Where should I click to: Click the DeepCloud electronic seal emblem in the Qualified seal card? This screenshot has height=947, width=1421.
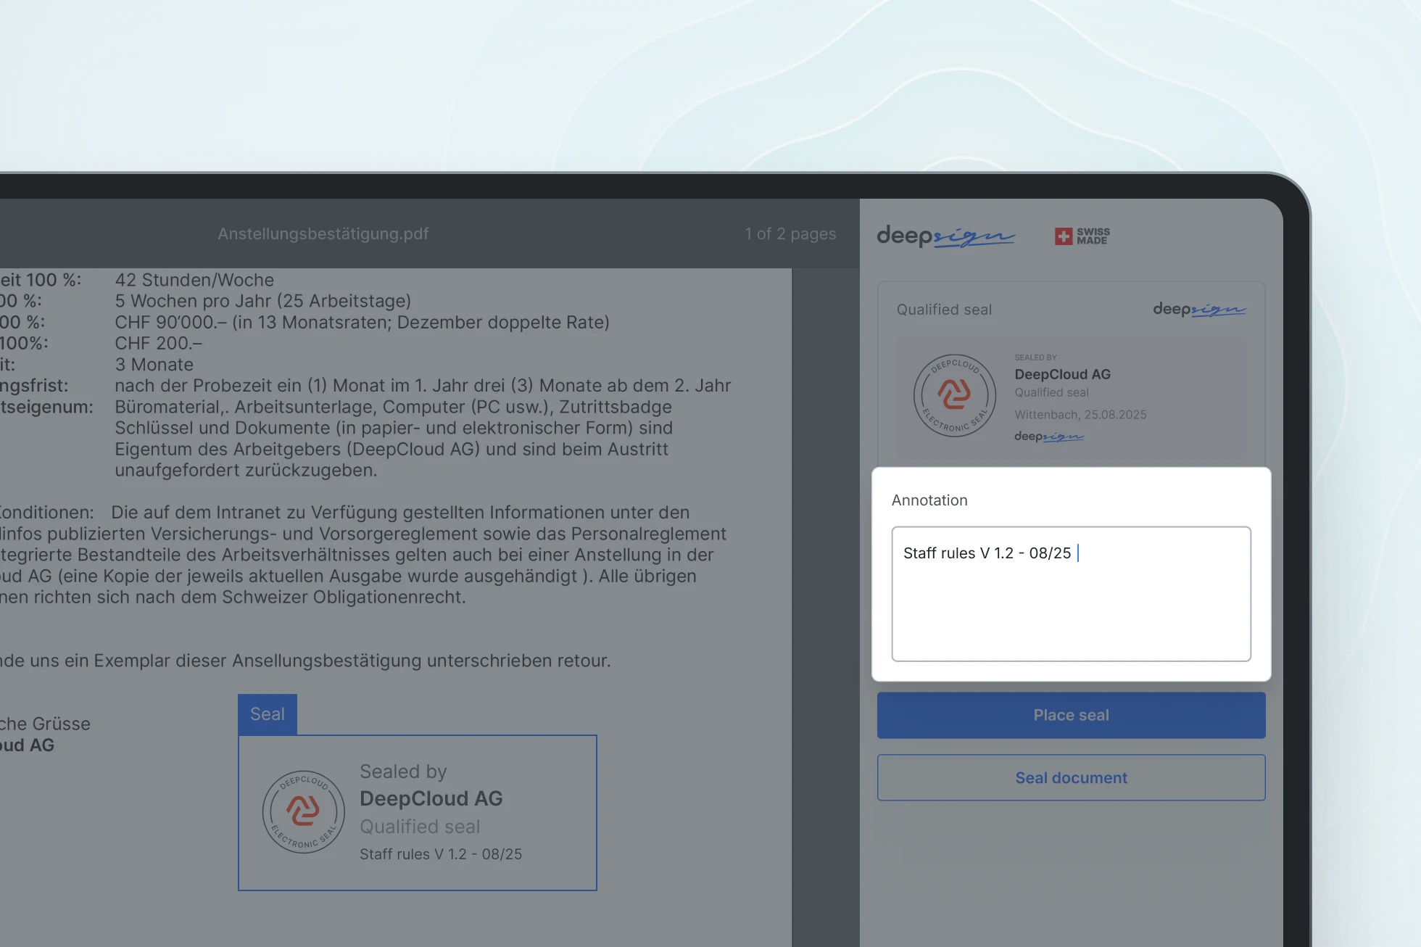(954, 395)
